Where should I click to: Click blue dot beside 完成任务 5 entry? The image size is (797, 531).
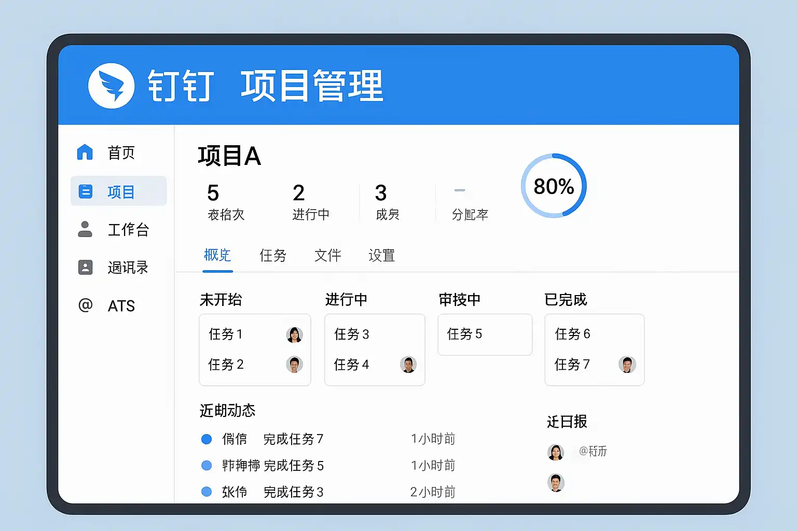(x=207, y=466)
